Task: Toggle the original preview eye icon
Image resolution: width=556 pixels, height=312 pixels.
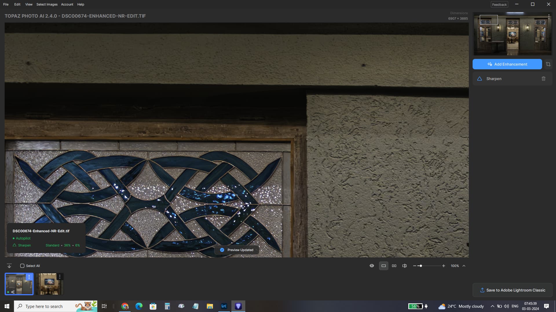Action: (372, 266)
